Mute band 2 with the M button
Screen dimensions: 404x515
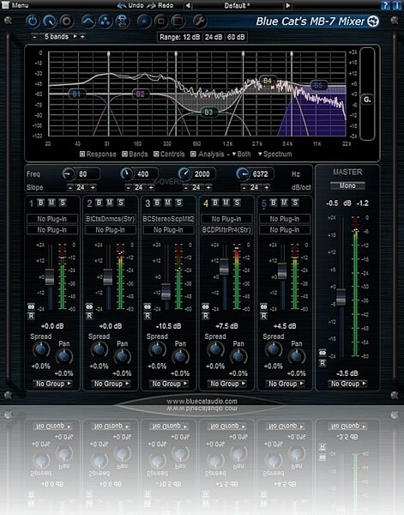tap(110, 203)
